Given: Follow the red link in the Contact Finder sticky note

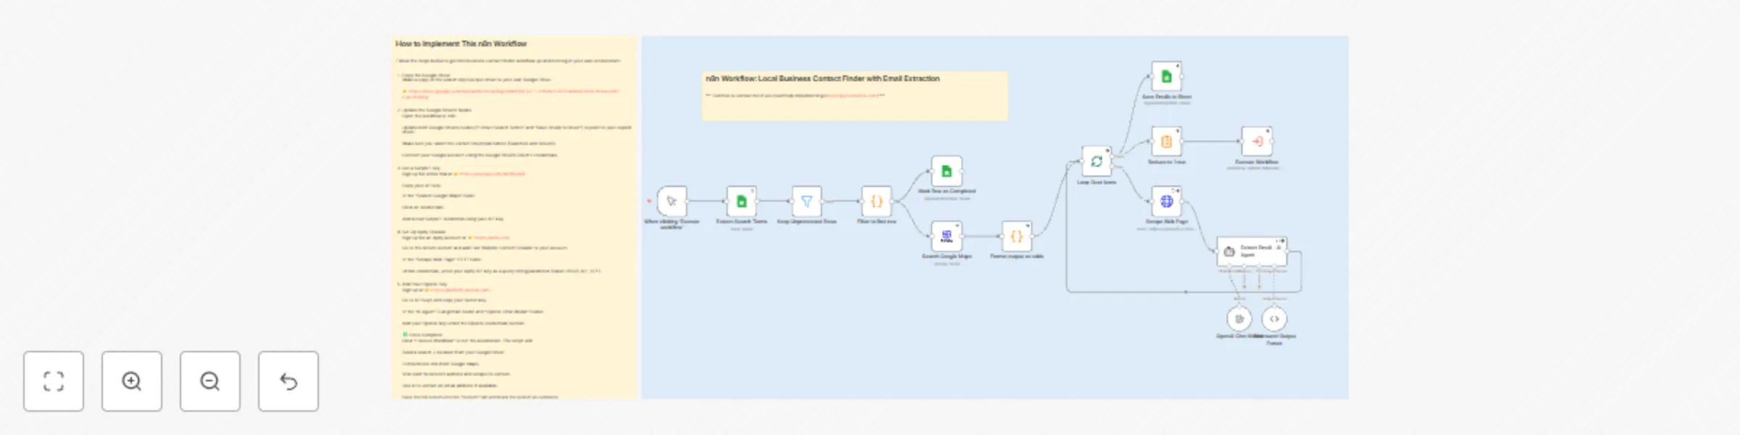Looking at the screenshot, I should [x=851, y=96].
